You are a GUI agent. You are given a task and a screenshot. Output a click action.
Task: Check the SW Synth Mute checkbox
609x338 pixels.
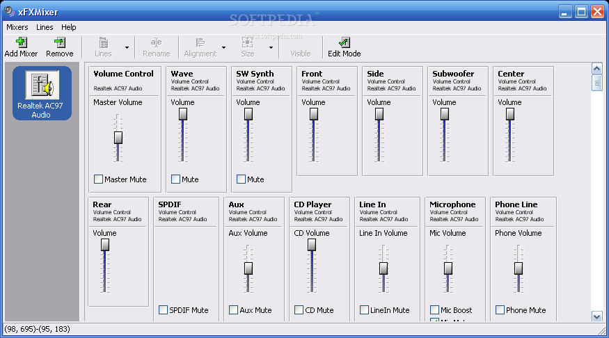click(241, 179)
